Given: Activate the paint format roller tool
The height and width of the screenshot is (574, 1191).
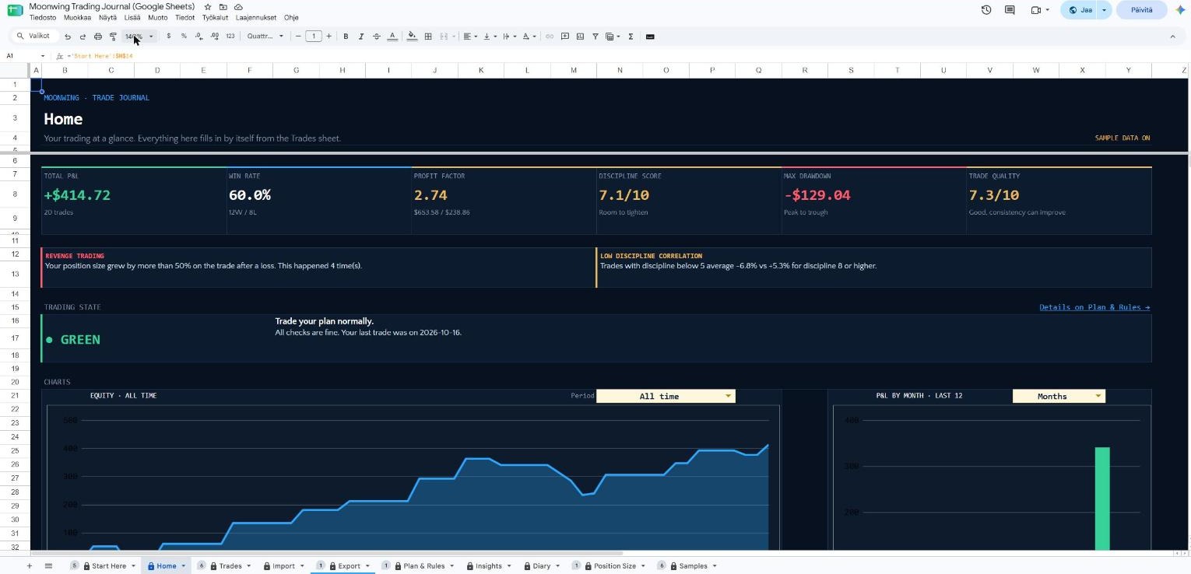Looking at the screenshot, I should 113,37.
